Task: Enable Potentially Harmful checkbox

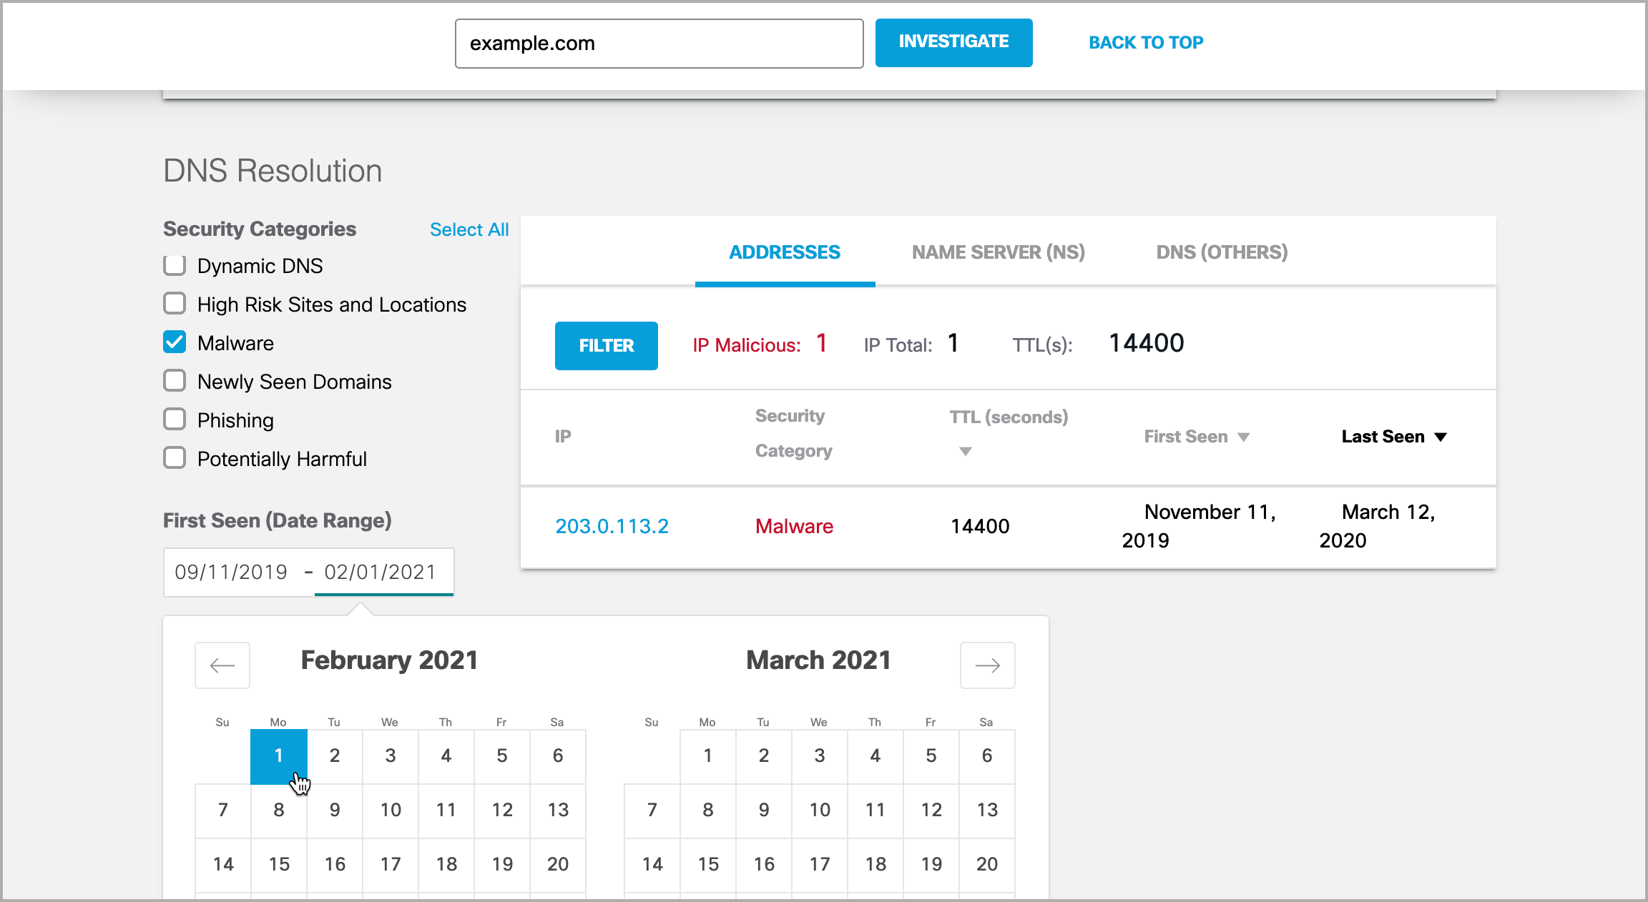Action: click(x=175, y=458)
